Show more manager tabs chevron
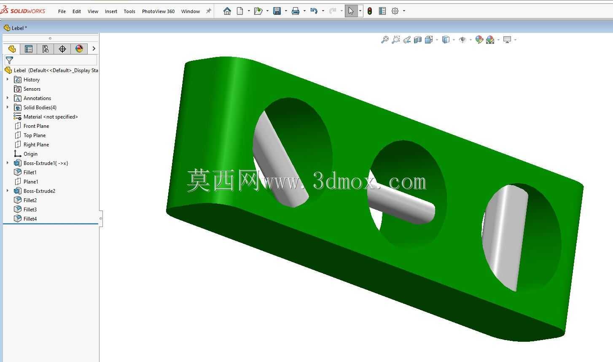This screenshot has width=613, height=362. pyautogui.click(x=94, y=49)
